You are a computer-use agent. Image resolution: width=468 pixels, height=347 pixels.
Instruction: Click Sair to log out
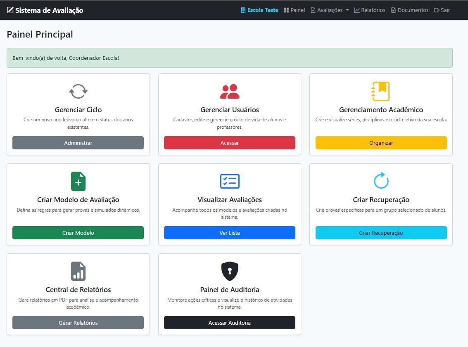[442, 10]
